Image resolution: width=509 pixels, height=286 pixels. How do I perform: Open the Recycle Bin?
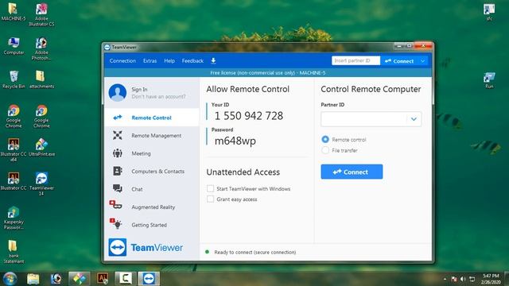tap(14, 79)
